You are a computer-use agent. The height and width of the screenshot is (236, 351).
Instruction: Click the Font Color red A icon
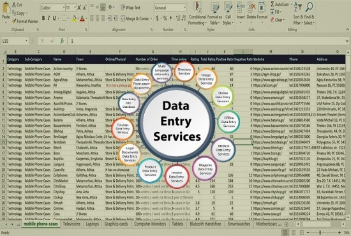82,18
